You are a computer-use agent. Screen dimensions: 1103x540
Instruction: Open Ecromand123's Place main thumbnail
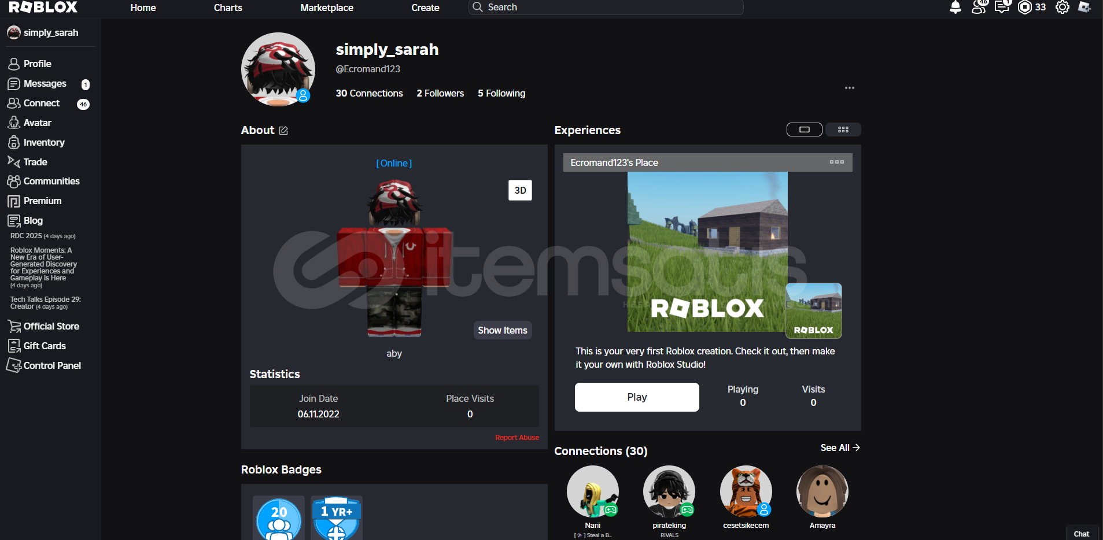[x=707, y=251]
